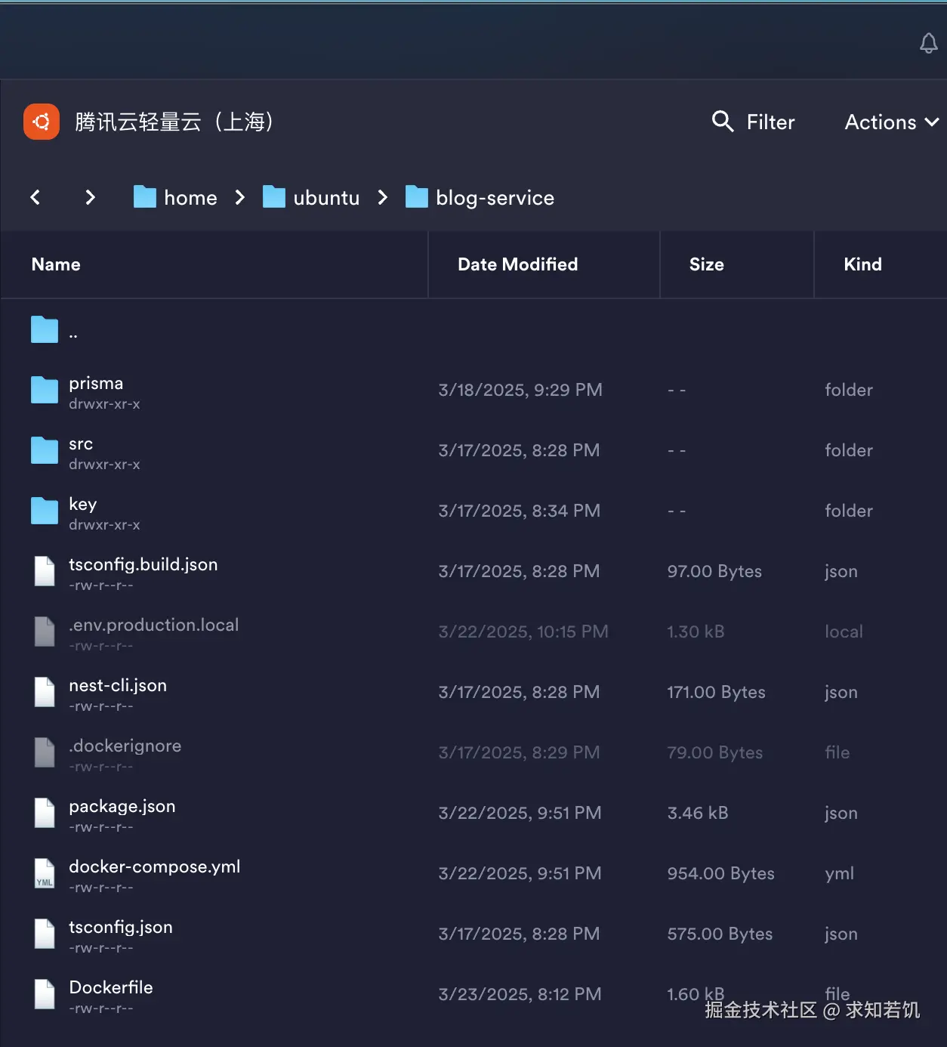The image size is (947, 1047).
Task: Click the nest-cli.json file icon
Action: [x=45, y=692]
